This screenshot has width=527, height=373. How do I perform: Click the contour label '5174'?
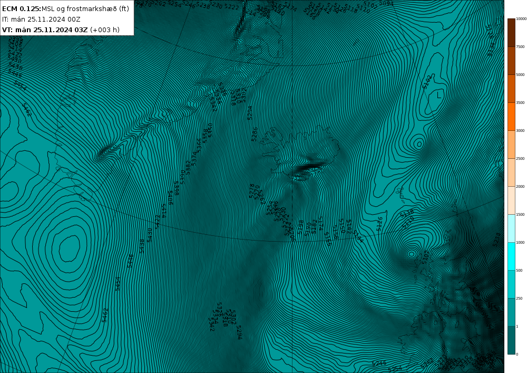tap(321, 223)
